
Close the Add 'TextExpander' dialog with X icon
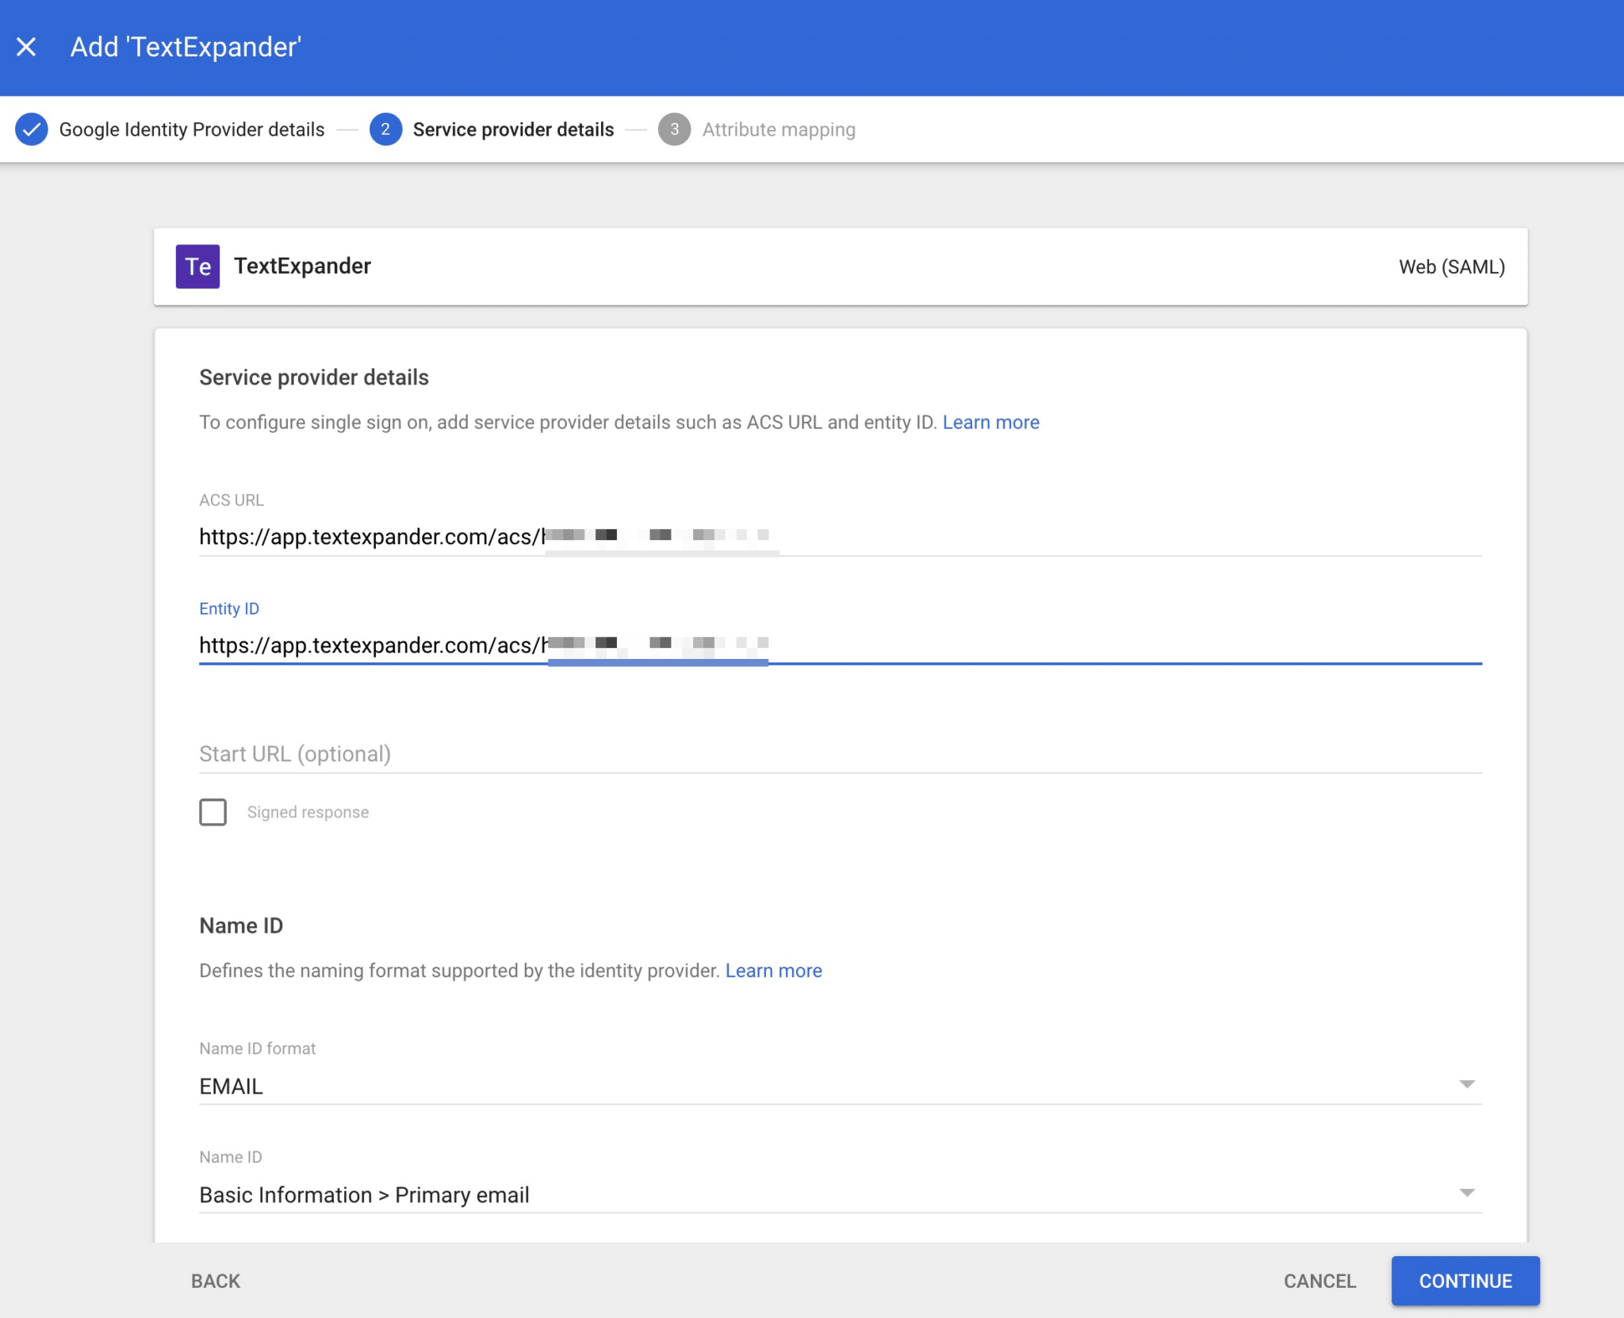click(x=26, y=47)
